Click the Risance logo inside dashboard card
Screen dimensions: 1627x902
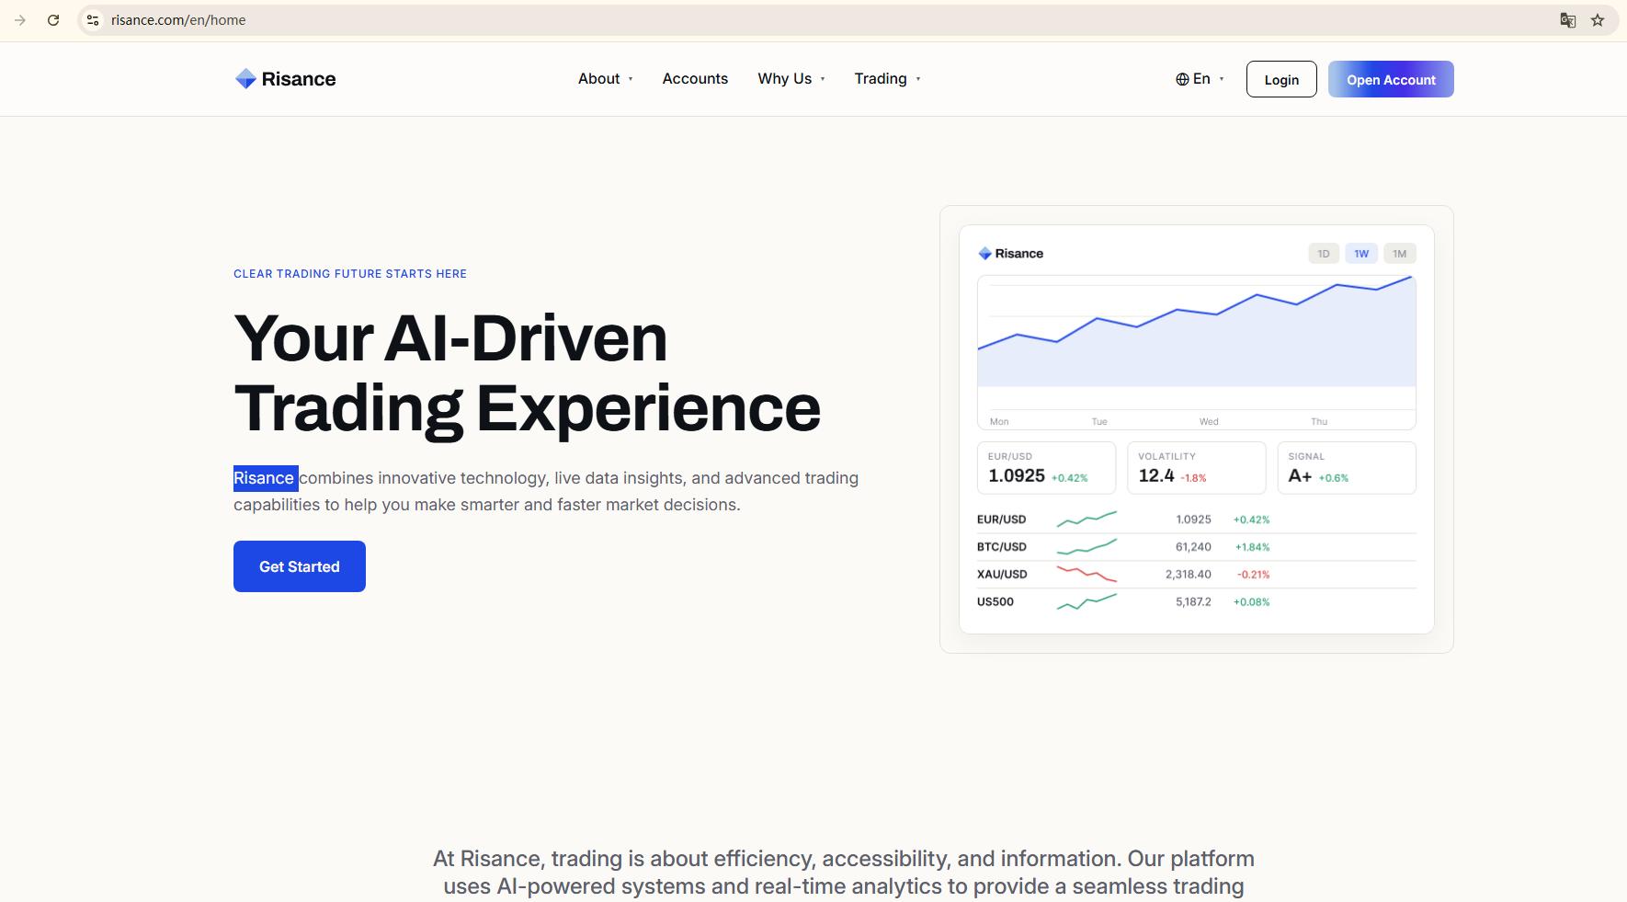pos(1010,254)
